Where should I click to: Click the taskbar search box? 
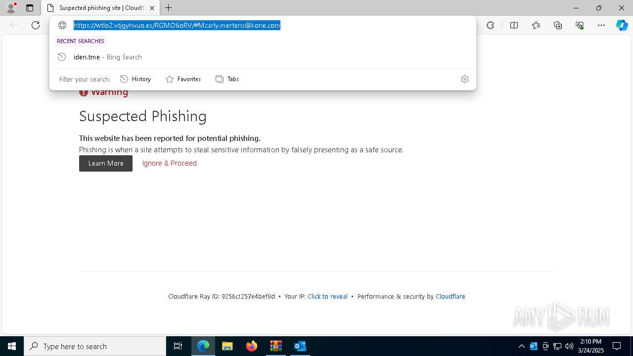click(95, 346)
